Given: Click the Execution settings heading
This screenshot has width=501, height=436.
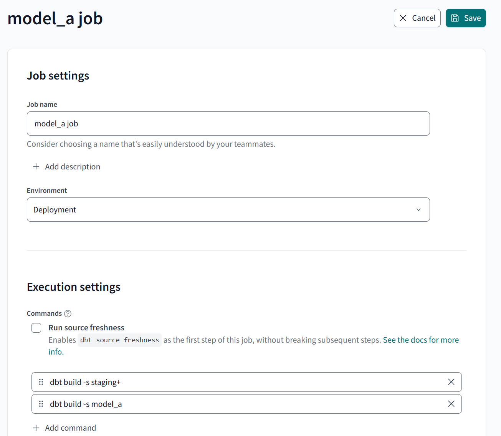Looking at the screenshot, I should click(x=74, y=287).
